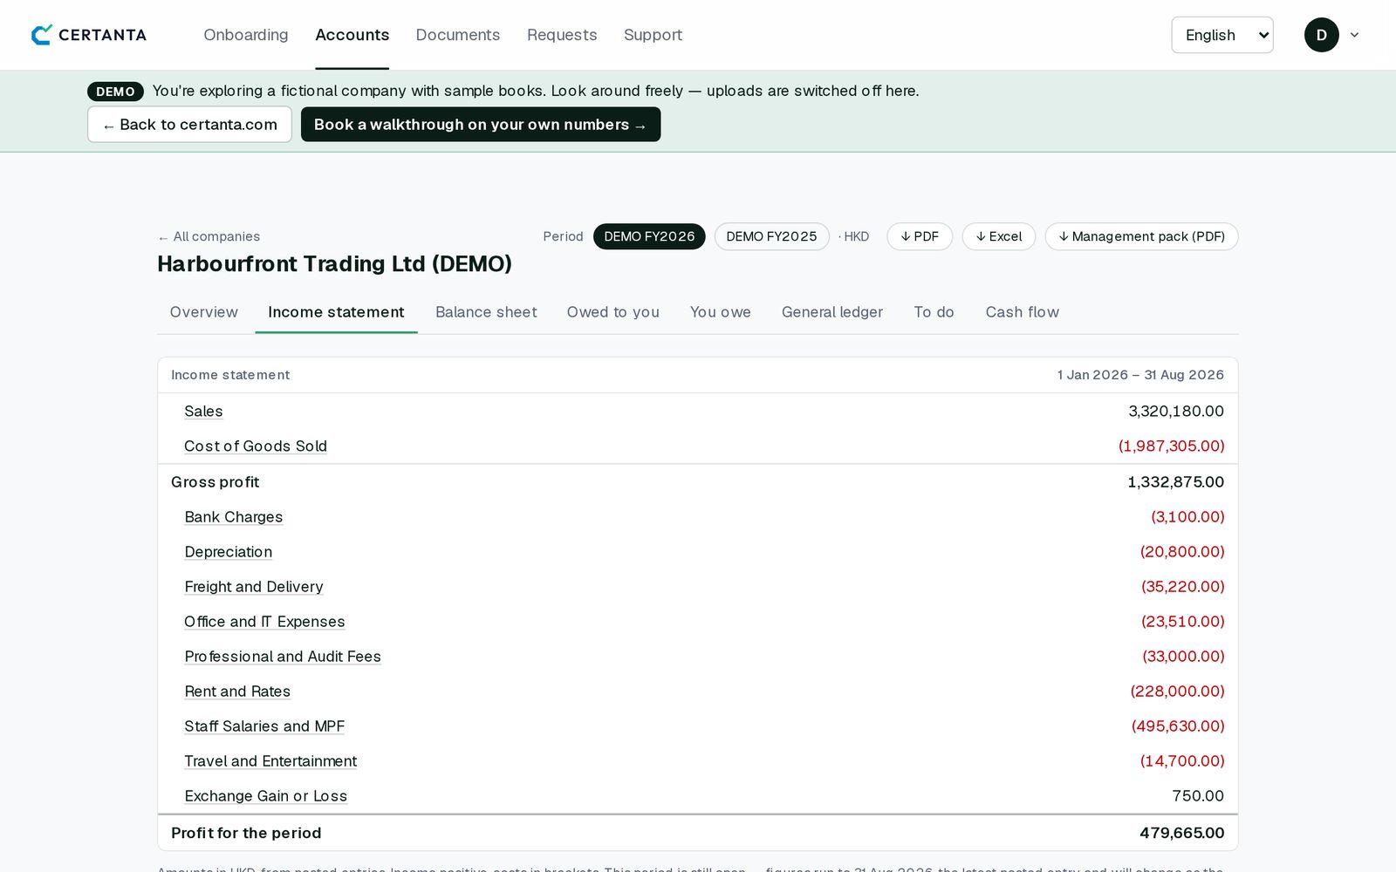
Task: Open Support in top navigation
Action: (653, 35)
